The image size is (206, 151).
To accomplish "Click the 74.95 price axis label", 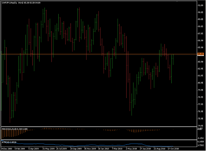I will click(201, 126).
